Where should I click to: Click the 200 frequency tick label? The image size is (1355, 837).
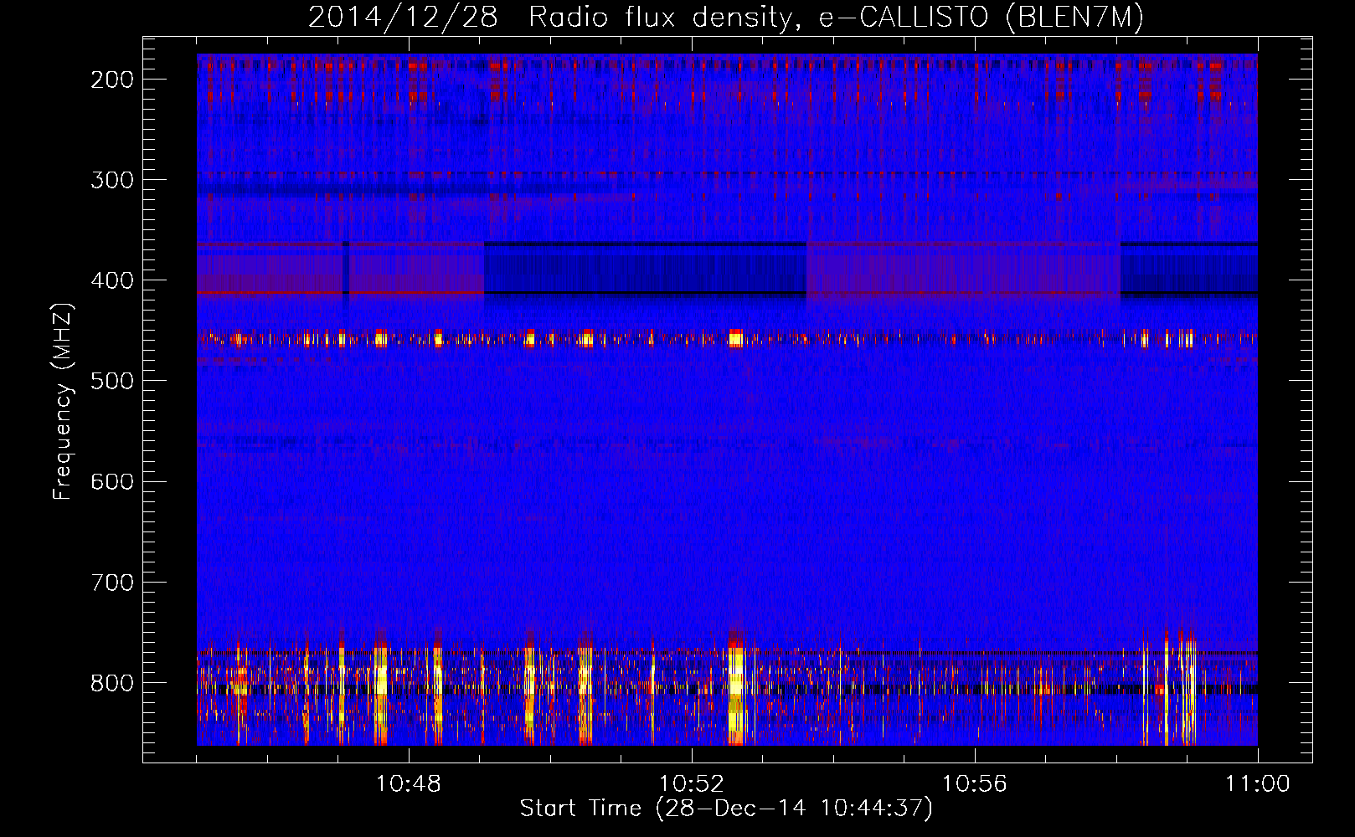coord(112,80)
